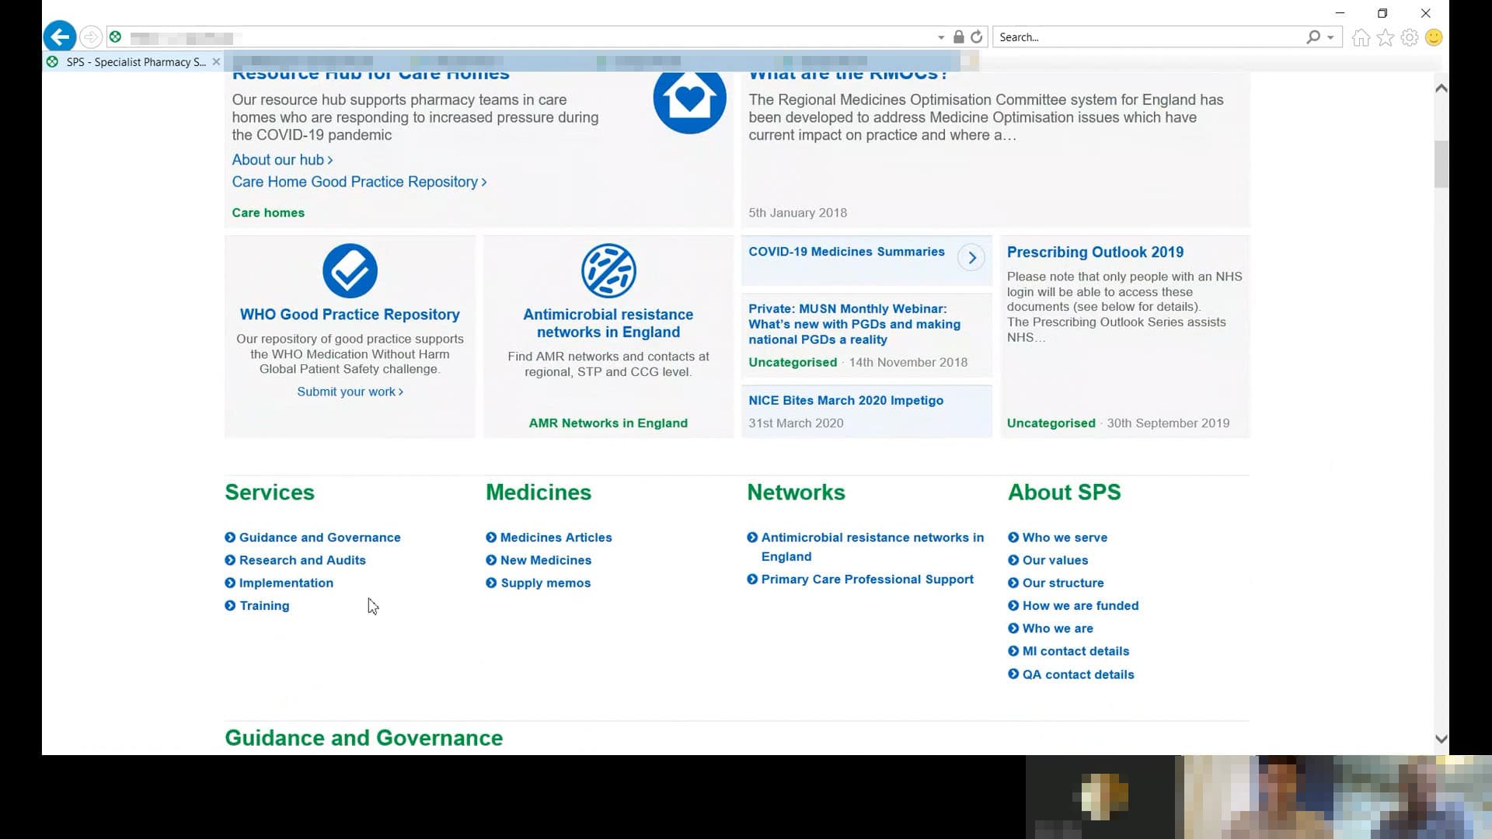Open the Medicines Articles link

pos(556,537)
